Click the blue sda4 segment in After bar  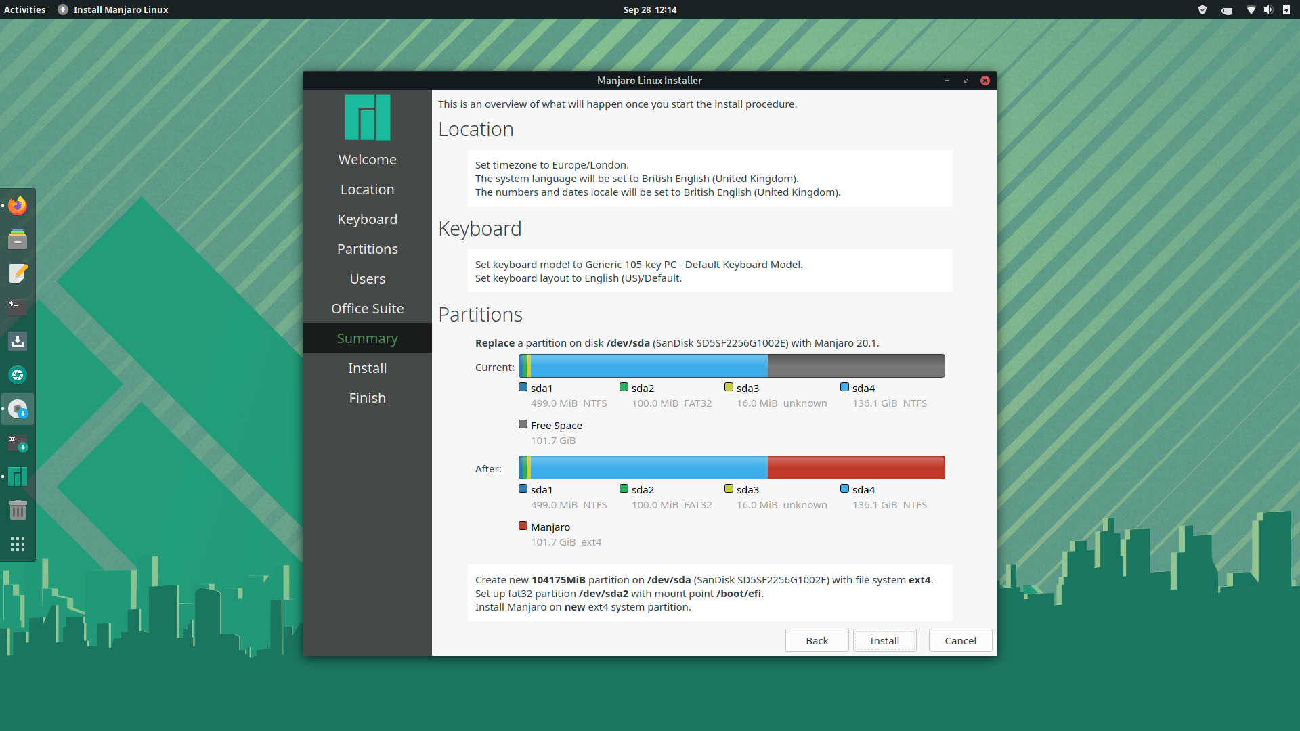pos(649,468)
